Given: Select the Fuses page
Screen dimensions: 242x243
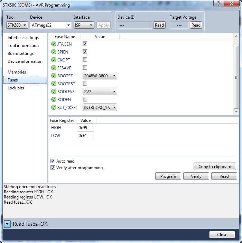Looking at the screenshot, I should pyautogui.click(x=25, y=80).
